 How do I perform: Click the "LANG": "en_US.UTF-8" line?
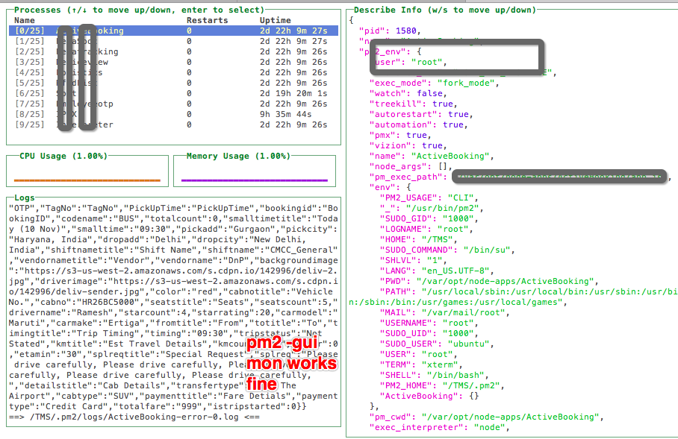point(437,271)
